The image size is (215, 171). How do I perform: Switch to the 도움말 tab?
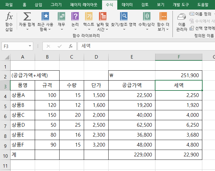pyautogui.click(x=203, y=5)
